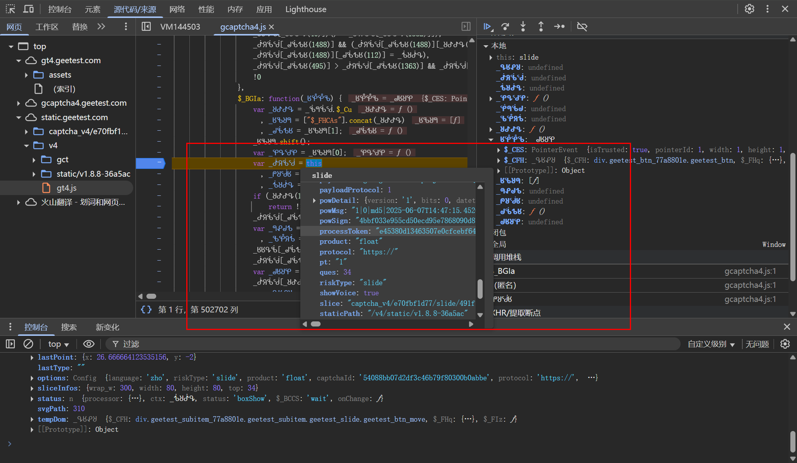The height and width of the screenshot is (463, 797).
Task: Expand the 火山翻译 extension node
Action: tap(18, 202)
